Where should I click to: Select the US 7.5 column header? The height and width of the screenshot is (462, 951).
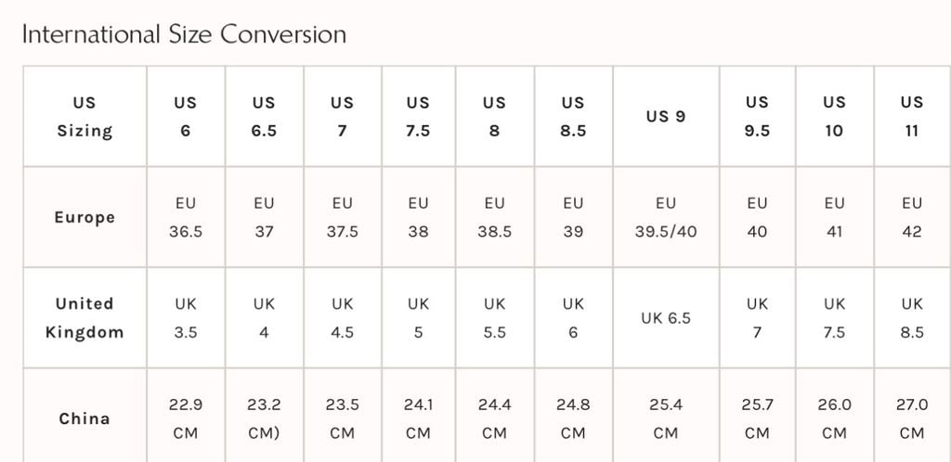point(419,117)
